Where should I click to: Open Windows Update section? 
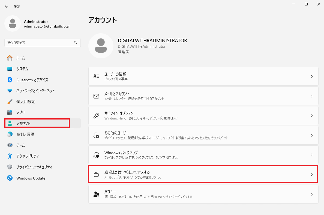[x=42, y=178]
